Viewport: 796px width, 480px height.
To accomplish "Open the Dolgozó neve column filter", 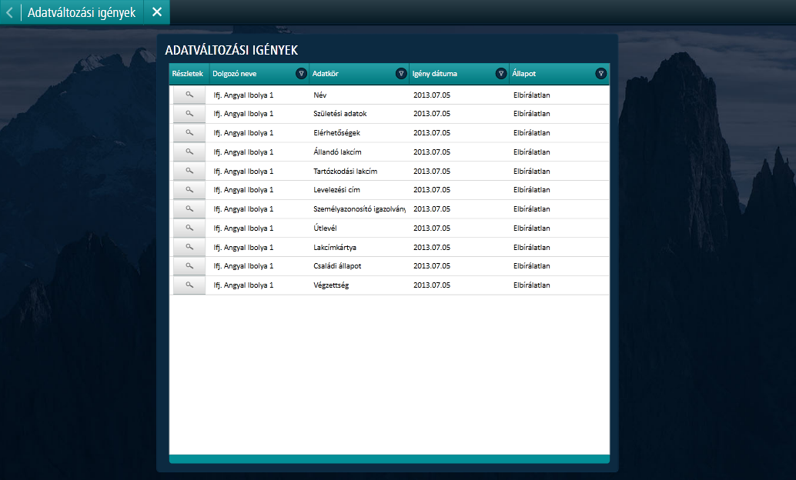I will point(301,74).
